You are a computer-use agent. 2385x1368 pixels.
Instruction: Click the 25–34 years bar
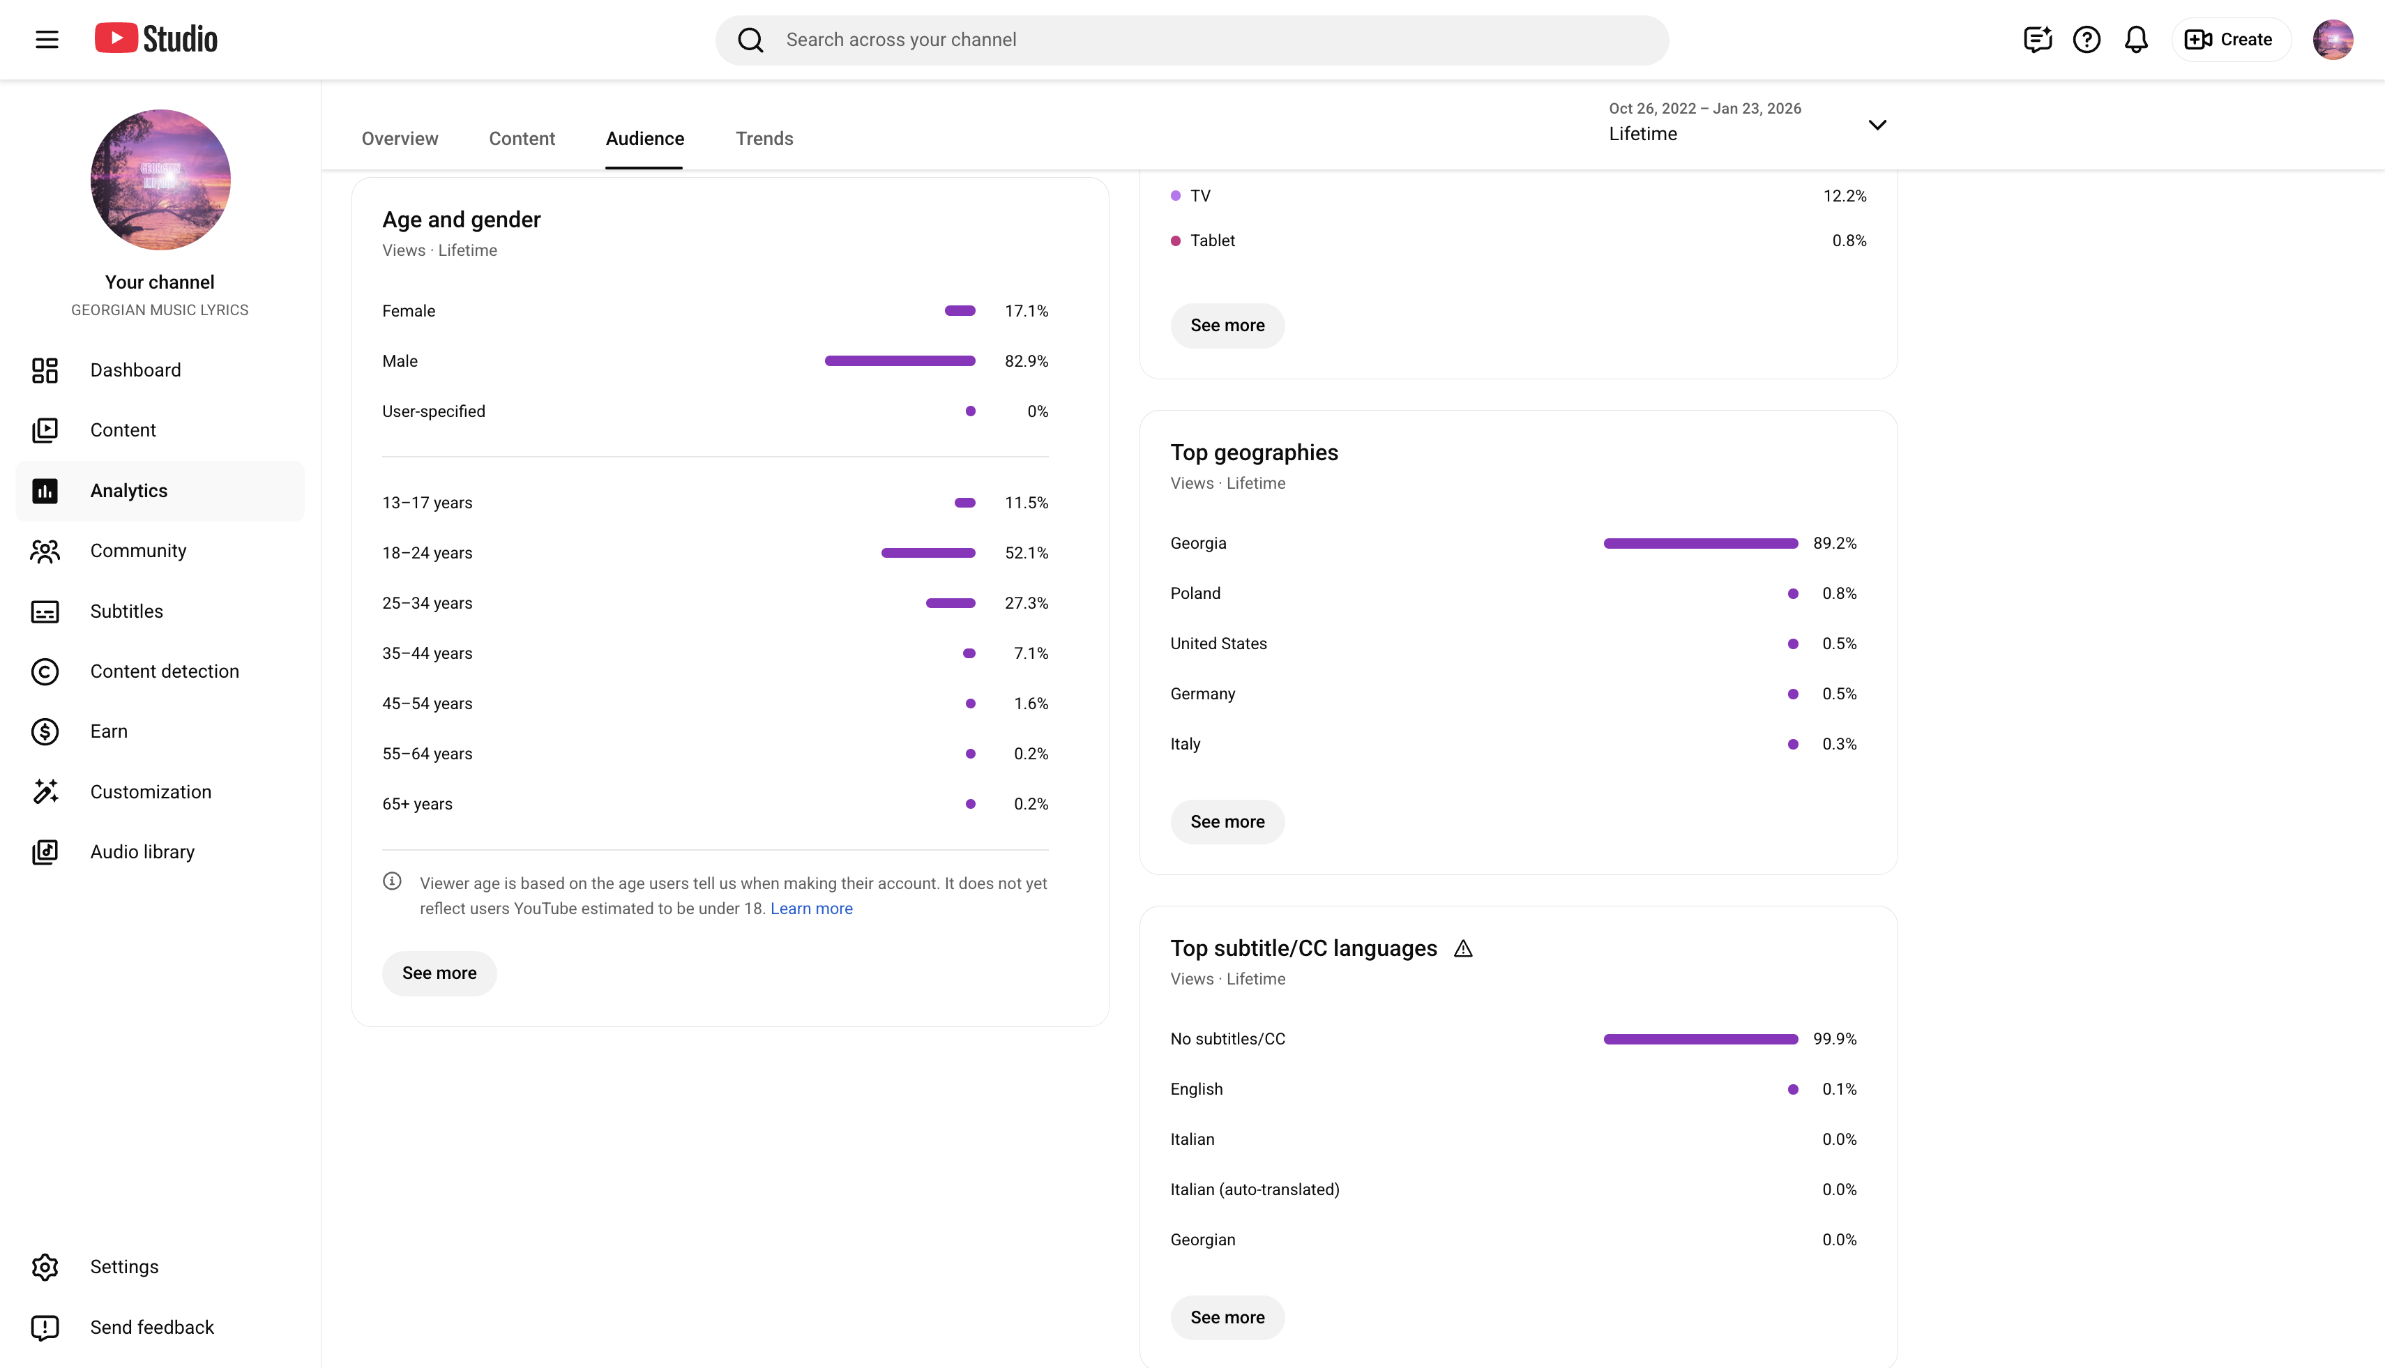tap(951, 603)
